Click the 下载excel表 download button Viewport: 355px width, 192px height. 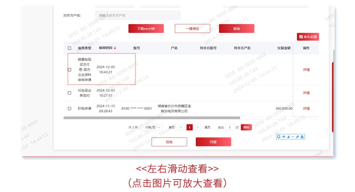pyautogui.click(x=146, y=29)
